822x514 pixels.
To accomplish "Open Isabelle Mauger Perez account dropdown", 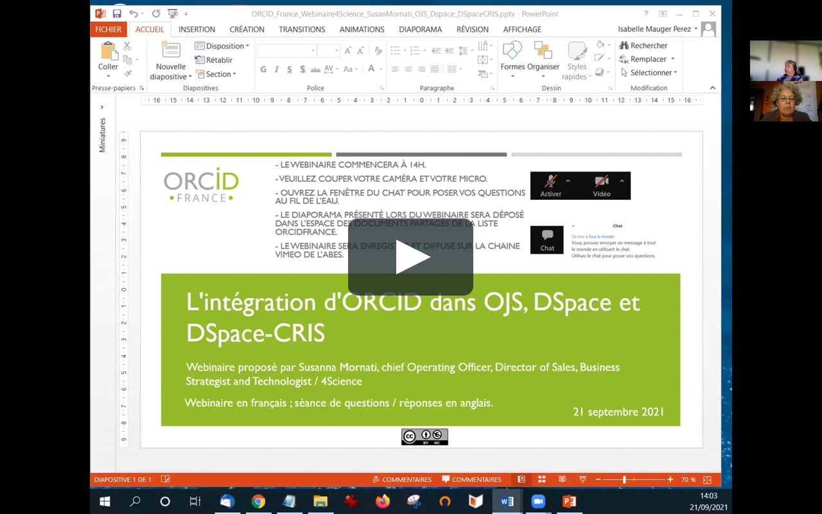I will (658, 29).
